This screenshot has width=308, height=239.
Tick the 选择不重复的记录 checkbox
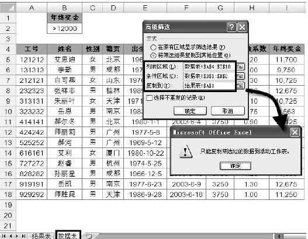pos(149,97)
